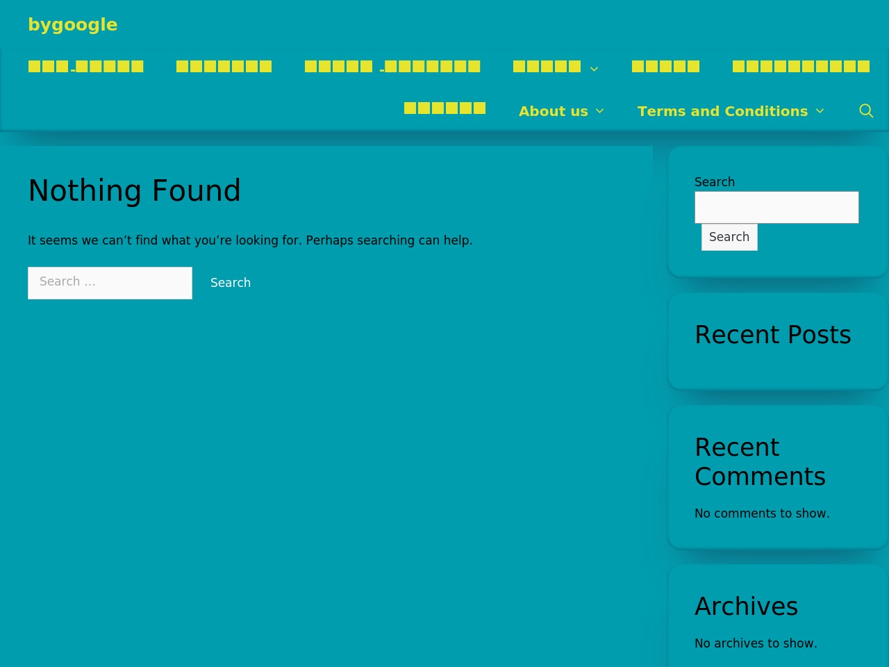Click the Search button under Nothing Found
889x667 pixels.
pyautogui.click(x=231, y=283)
